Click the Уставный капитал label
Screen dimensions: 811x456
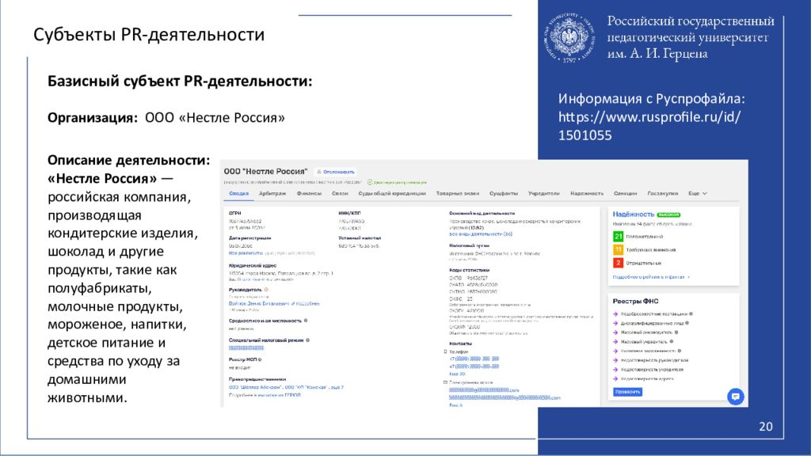[359, 238]
